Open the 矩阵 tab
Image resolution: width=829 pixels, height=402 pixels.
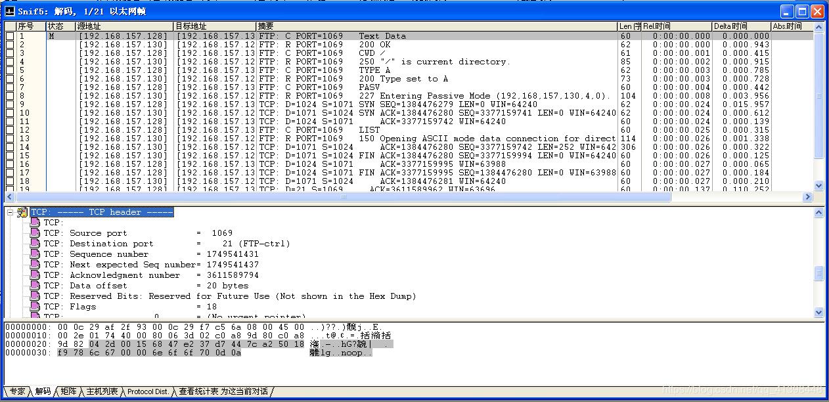pos(67,391)
